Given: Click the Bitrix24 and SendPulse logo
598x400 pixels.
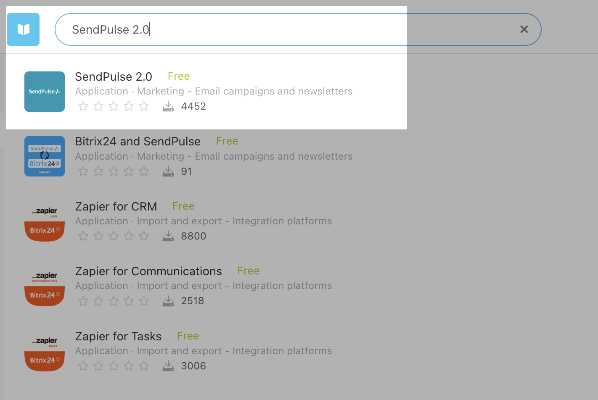Looking at the screenshot, I should (x=45, y=156).
